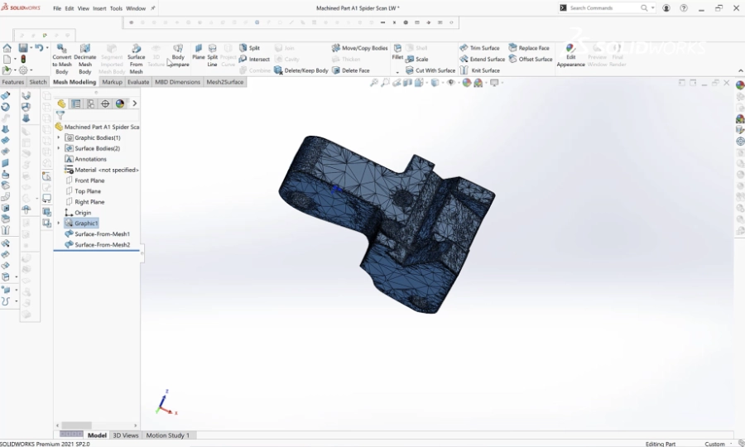
Task: Select the Fillet tool
Action: (x=397, y=52)
